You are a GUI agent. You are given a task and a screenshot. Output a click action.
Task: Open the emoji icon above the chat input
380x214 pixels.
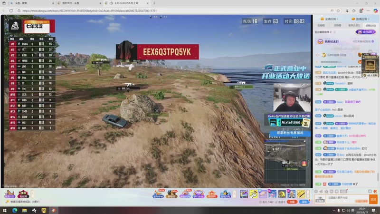pyautogui.click(x=316, y=192)
